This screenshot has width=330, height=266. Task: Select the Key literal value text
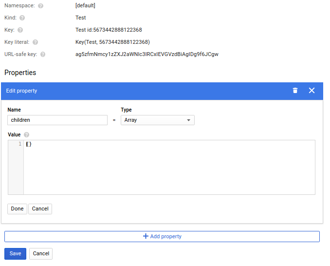click(112, 42)
